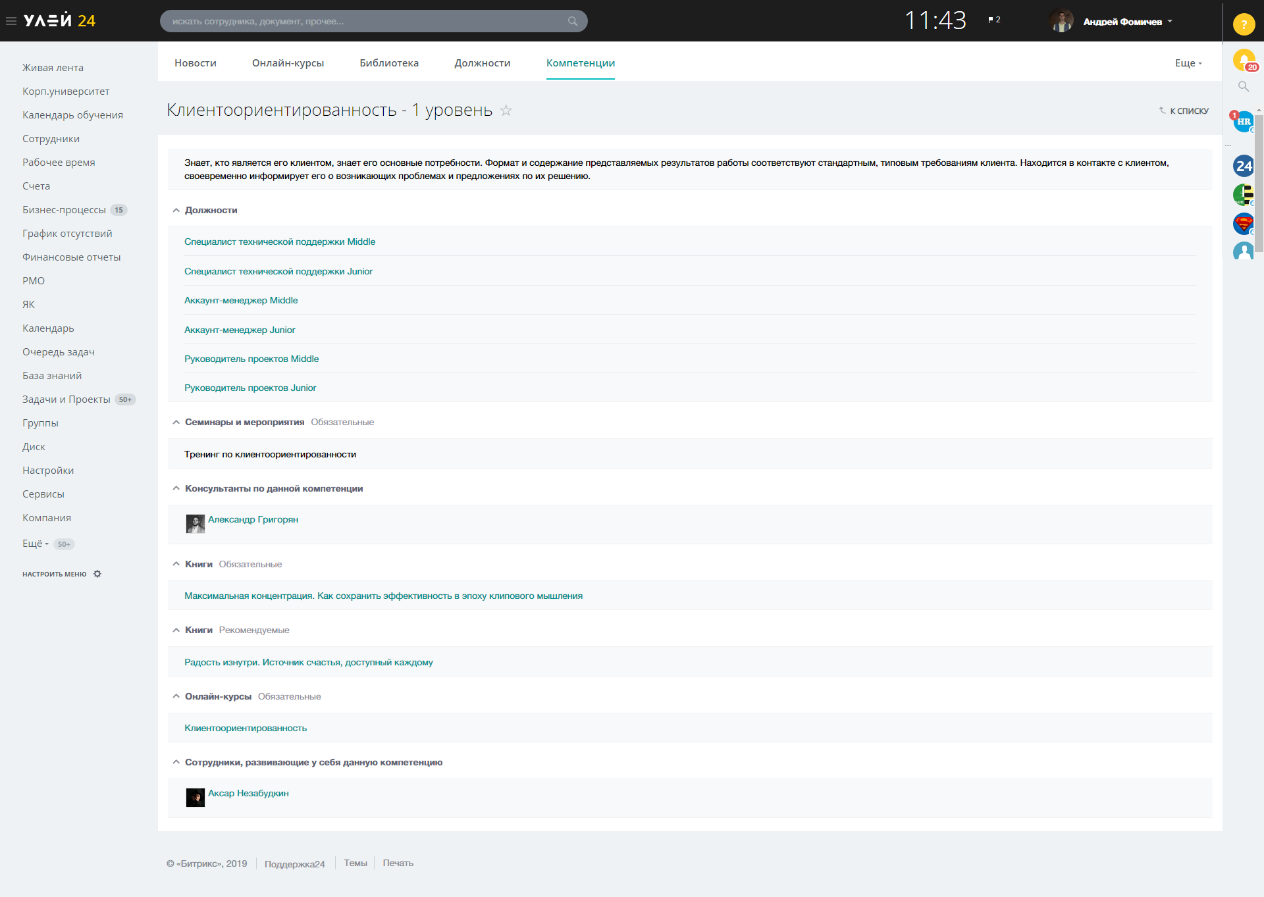Click Тренинг по клиентоориентированности row
The width and height of the screenshot is (1264, 897).
click(x=690, y=454)
